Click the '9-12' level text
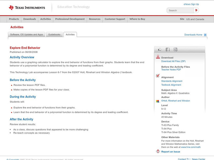This screenshot has height=160, width=214. coord(163,109)
